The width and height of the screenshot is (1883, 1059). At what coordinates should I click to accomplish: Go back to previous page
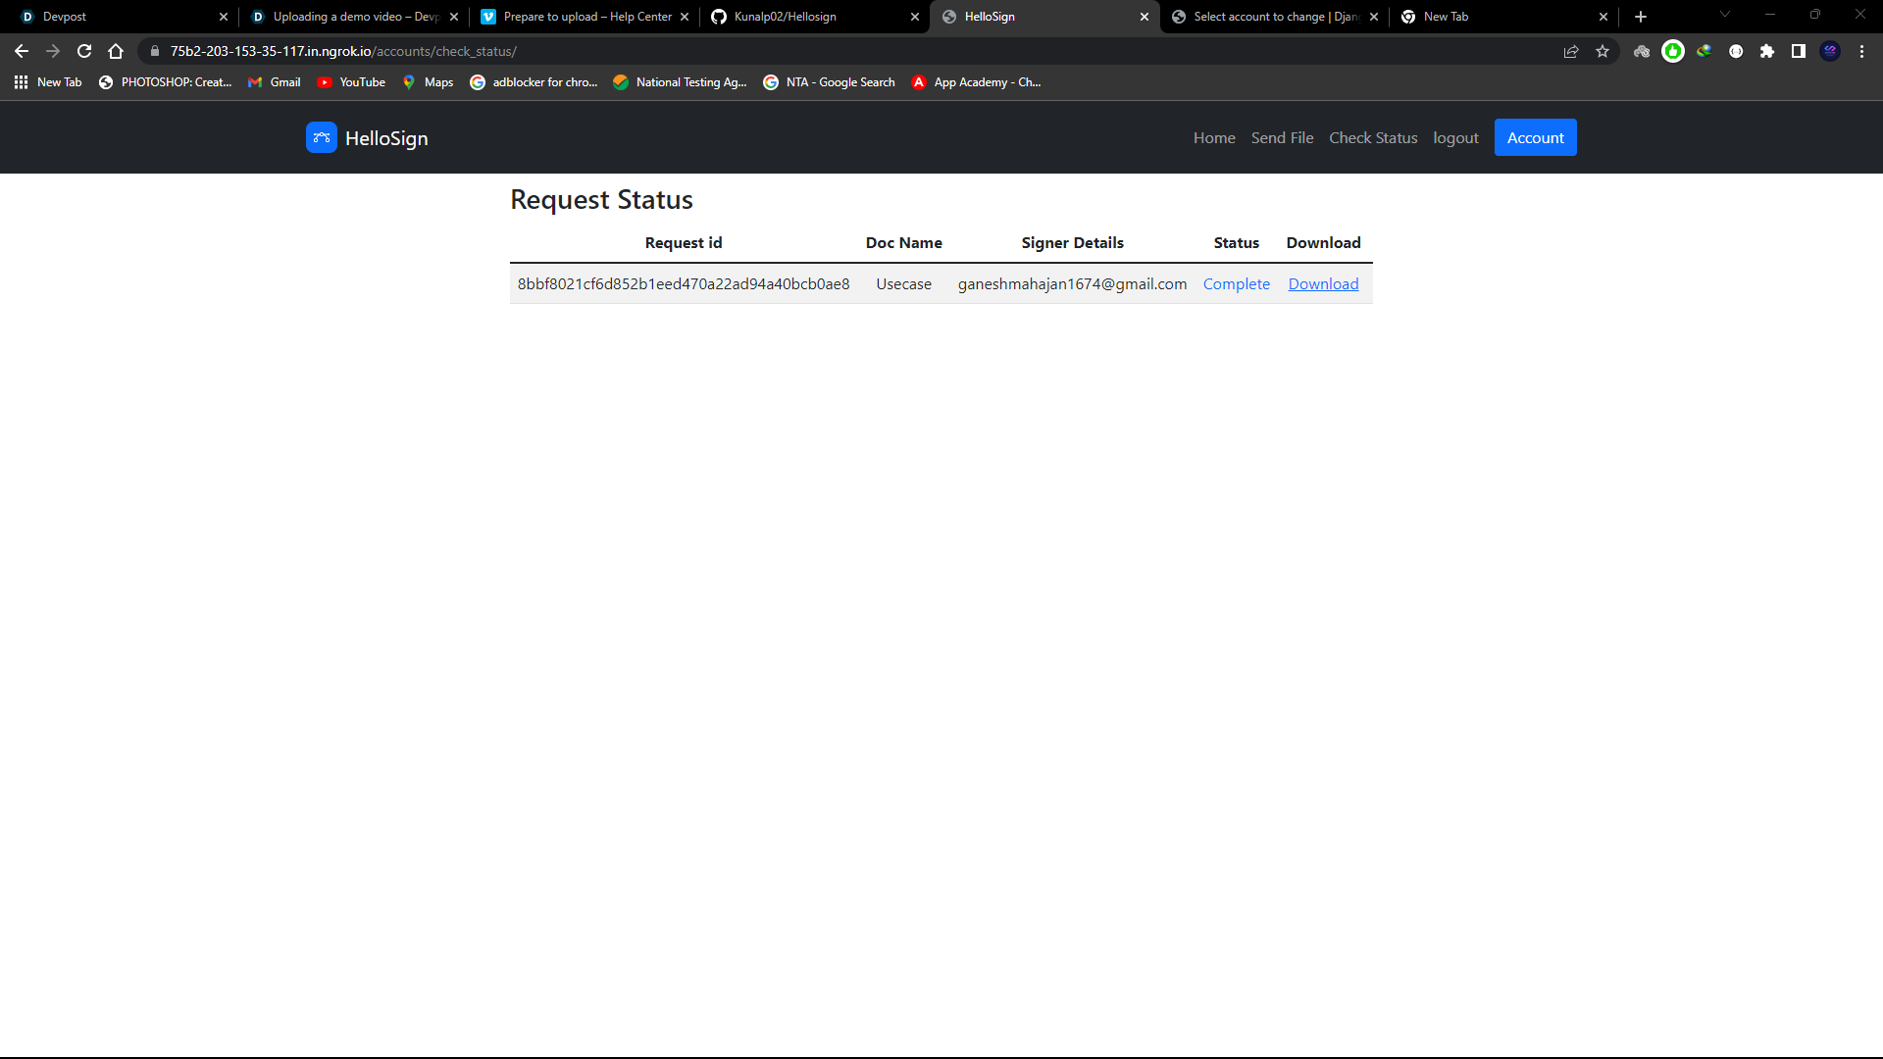[22, 51]
